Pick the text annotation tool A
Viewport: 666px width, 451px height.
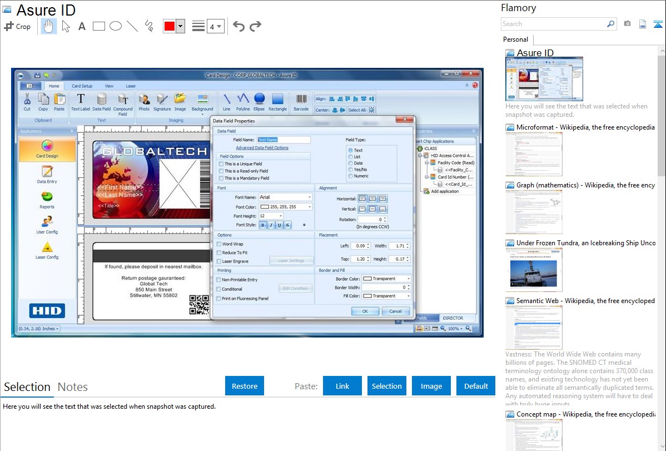tap(82, 26)
